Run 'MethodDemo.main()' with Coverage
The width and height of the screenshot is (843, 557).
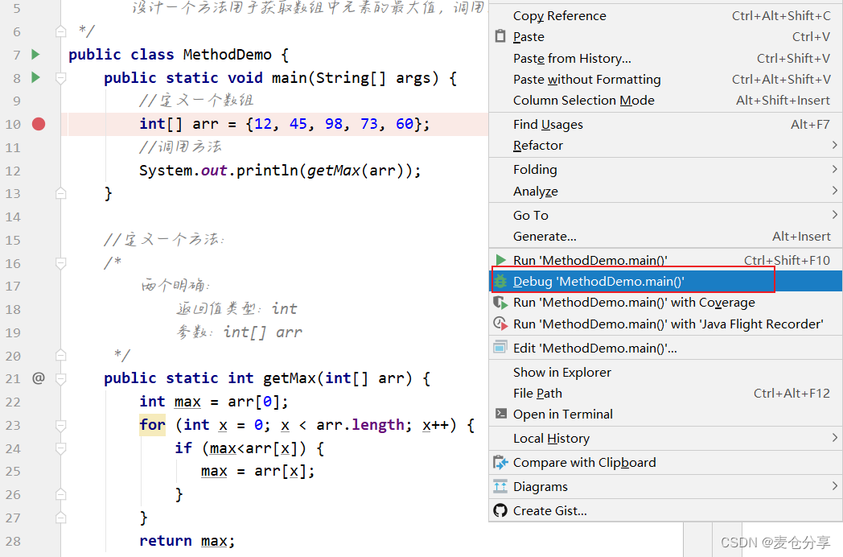tap(665, 303)
